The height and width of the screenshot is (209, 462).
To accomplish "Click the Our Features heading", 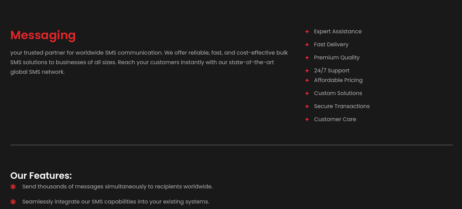I will (41, 176).
